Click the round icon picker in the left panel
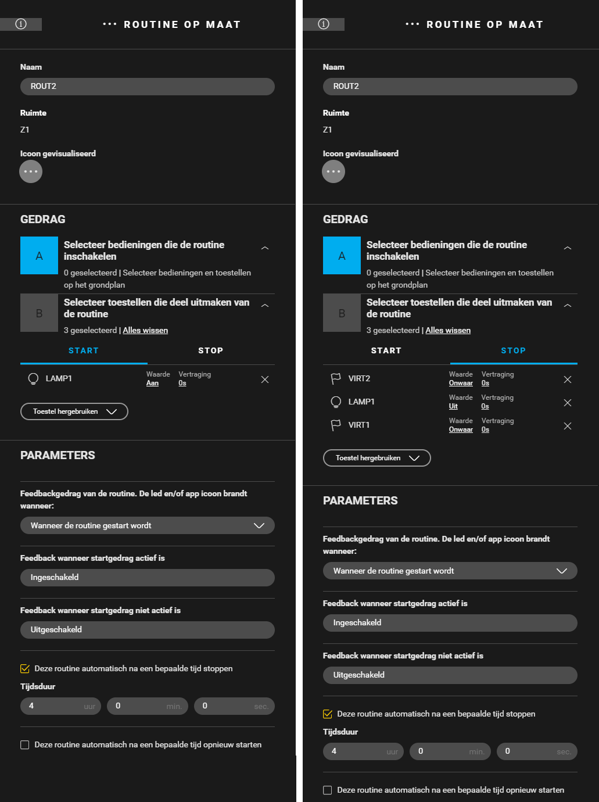The image size is (599, 802). point(31,171)
